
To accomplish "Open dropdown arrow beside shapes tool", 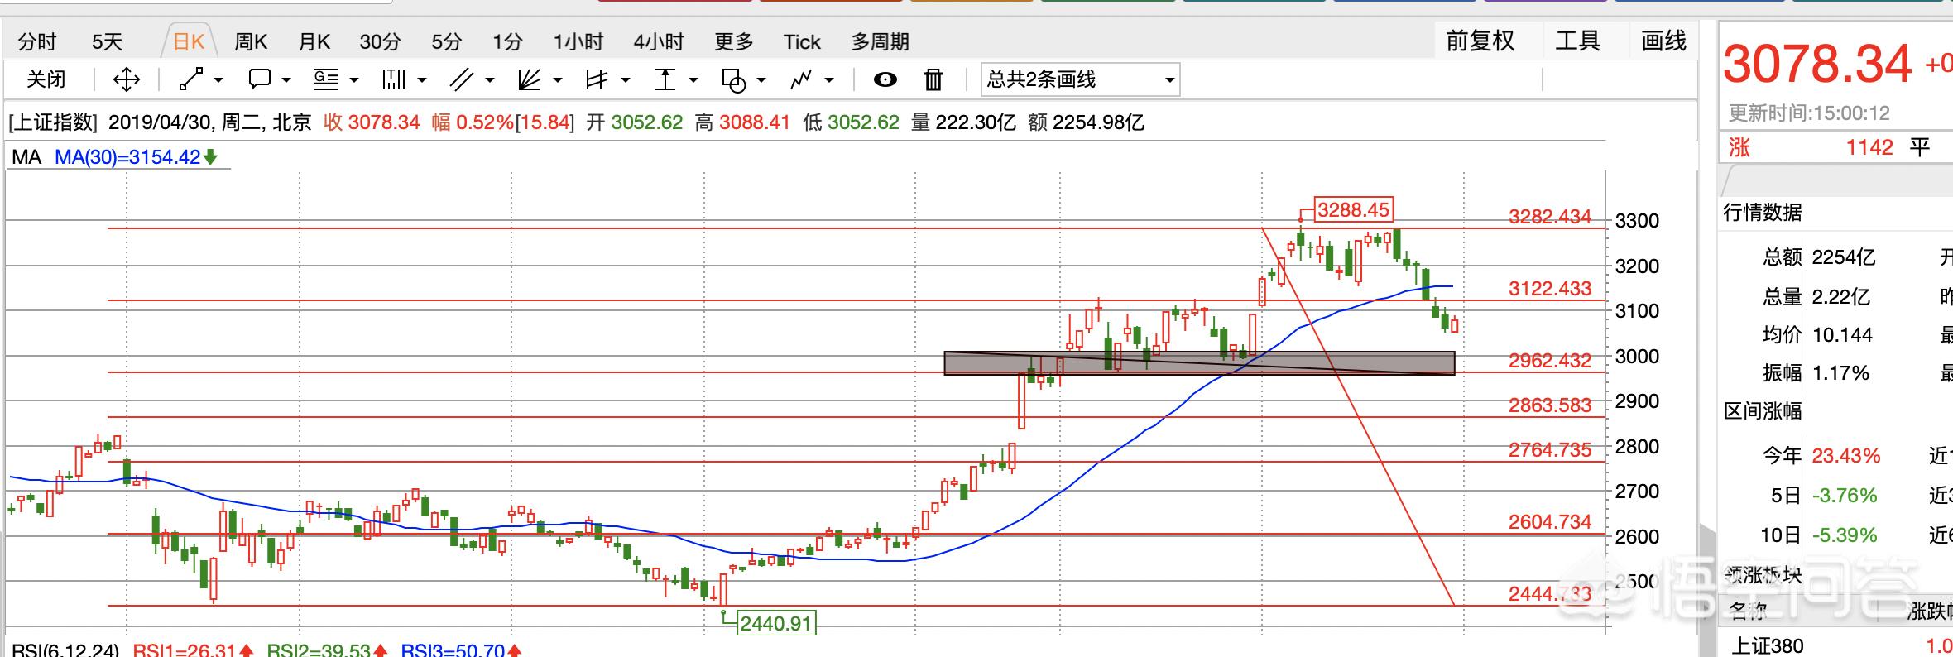I will tap(761, 80).
